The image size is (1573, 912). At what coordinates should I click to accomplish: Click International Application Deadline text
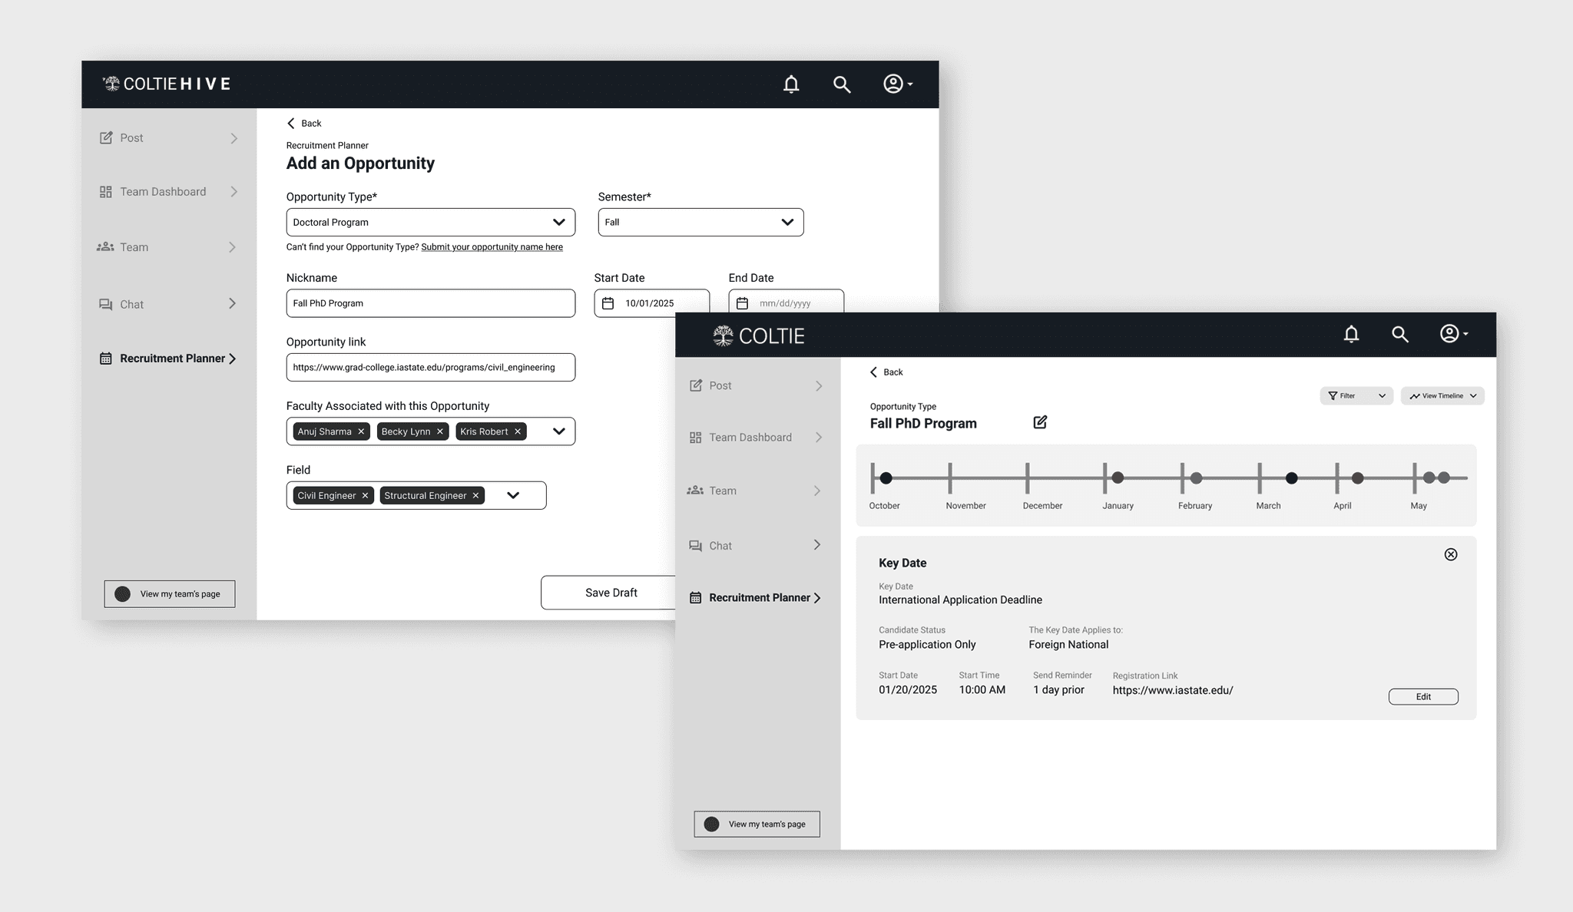pos(960,600)
